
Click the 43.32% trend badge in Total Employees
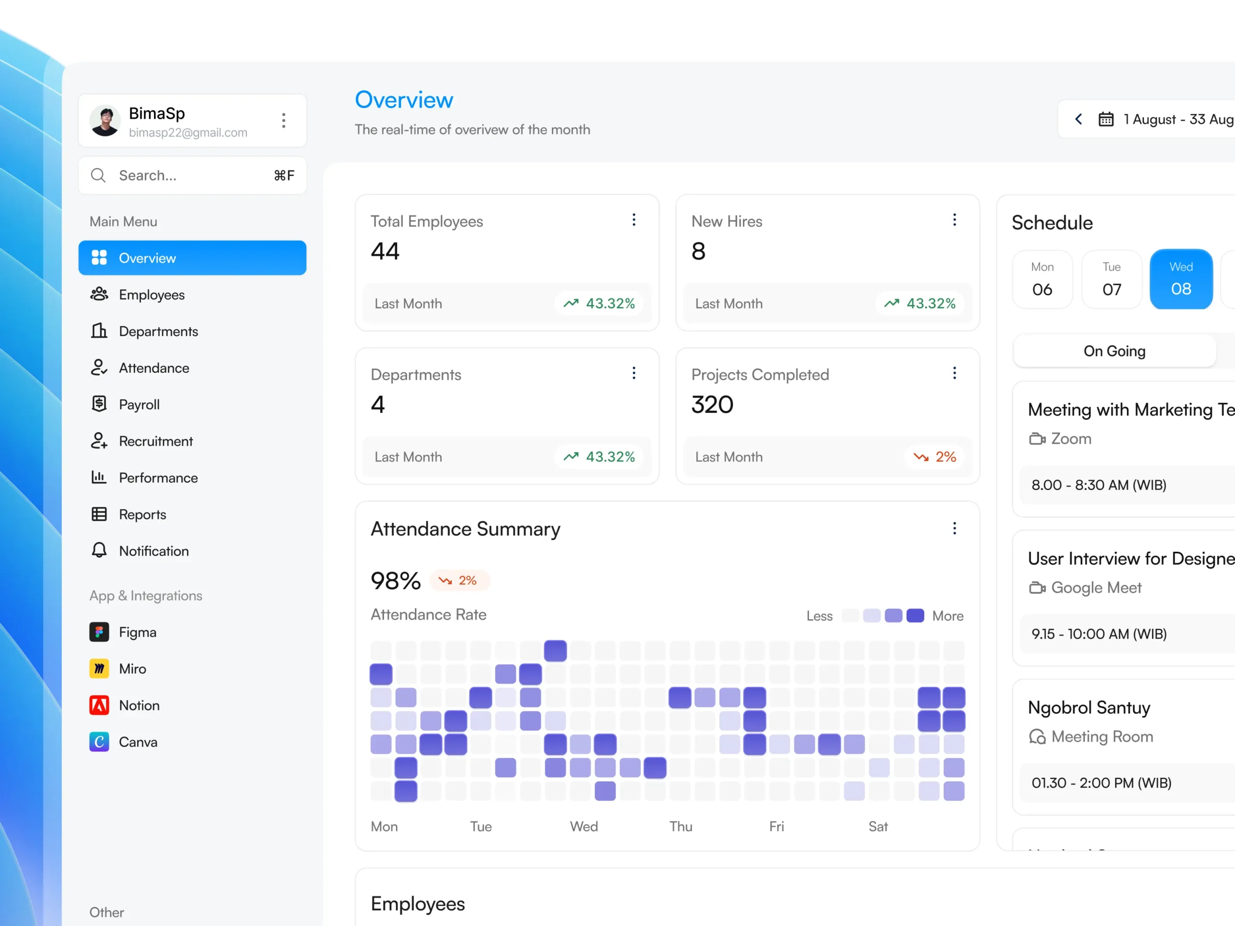(x=599, y=304)
